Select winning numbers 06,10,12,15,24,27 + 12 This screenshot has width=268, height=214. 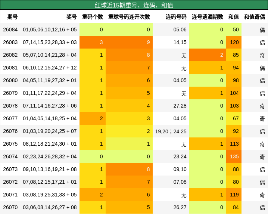coord(50,68)
